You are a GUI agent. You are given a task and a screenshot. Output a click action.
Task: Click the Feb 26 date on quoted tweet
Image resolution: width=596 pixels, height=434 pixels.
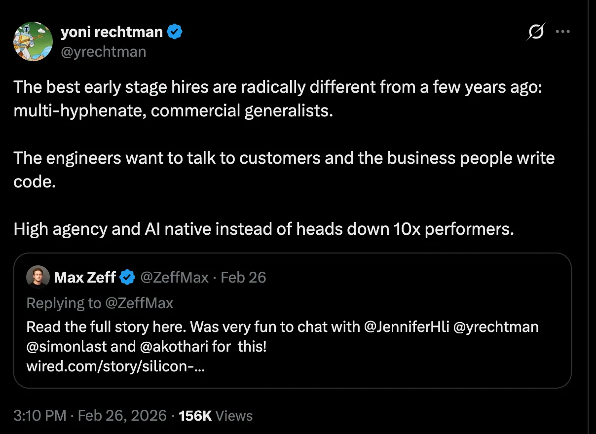coord(243,277)
